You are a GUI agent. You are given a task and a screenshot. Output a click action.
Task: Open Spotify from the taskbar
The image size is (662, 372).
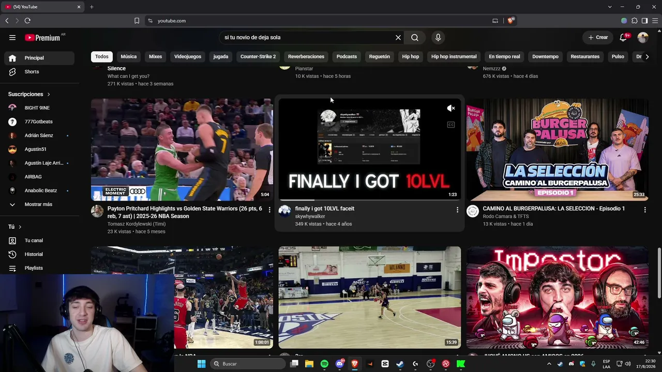[x=324, y=364]
